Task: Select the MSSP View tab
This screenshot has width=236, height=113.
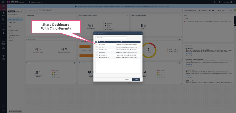Action: (x=11, y=11)
